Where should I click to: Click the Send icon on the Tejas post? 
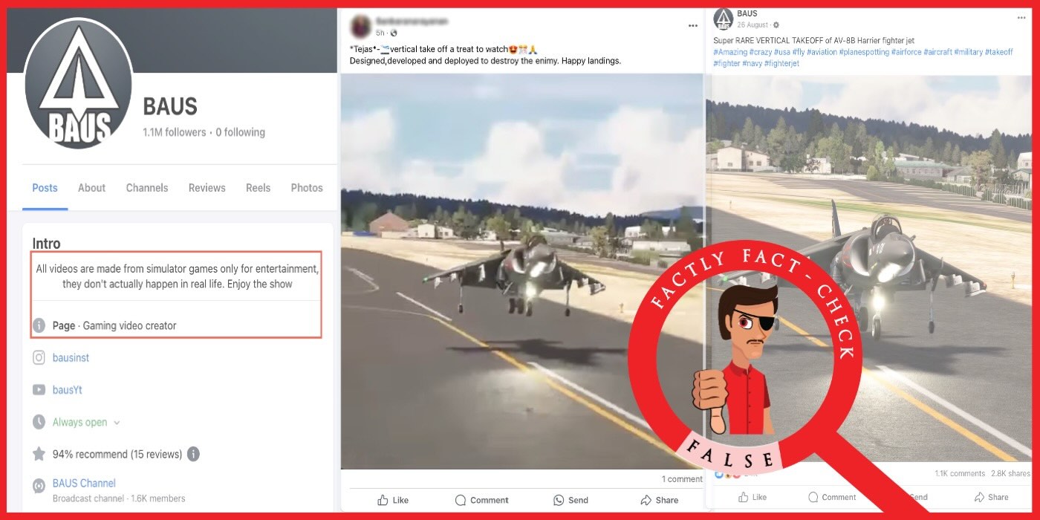pyautogui.click(x=558, y=500)
